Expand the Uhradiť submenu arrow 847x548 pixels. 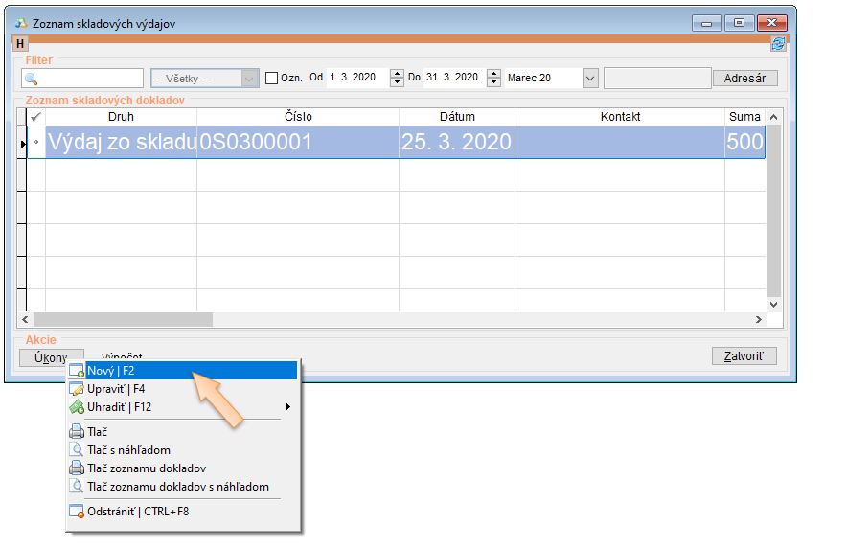tap(287, 407)
